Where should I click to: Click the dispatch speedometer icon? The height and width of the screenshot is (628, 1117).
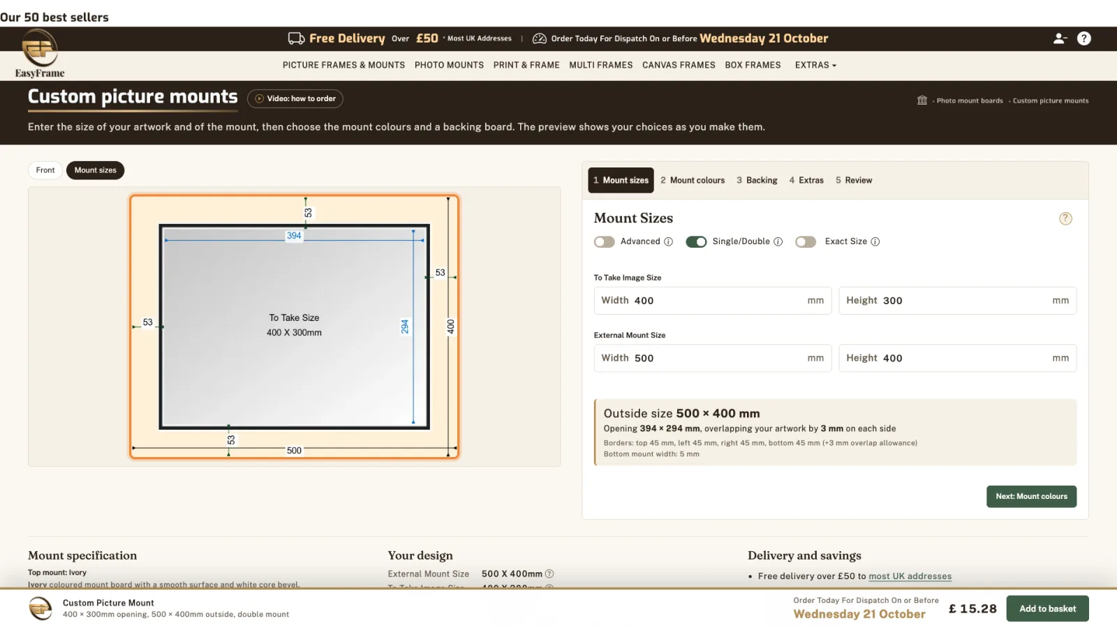tap(539, 38)
